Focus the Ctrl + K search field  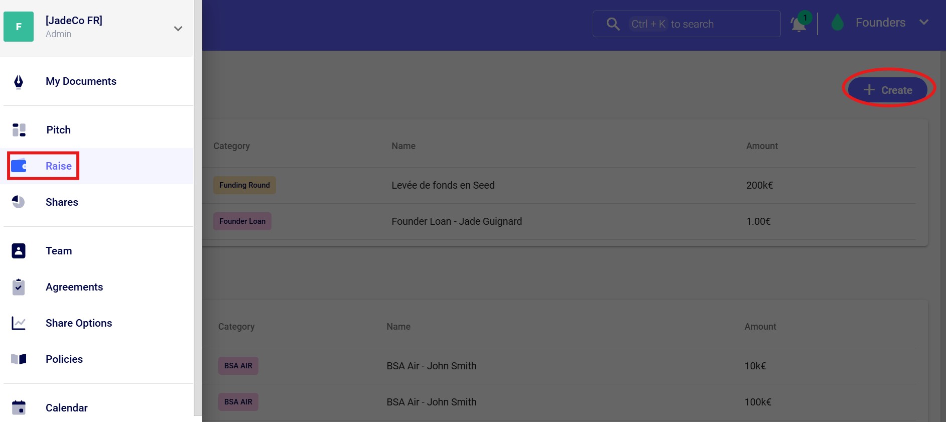click(693, 24)
